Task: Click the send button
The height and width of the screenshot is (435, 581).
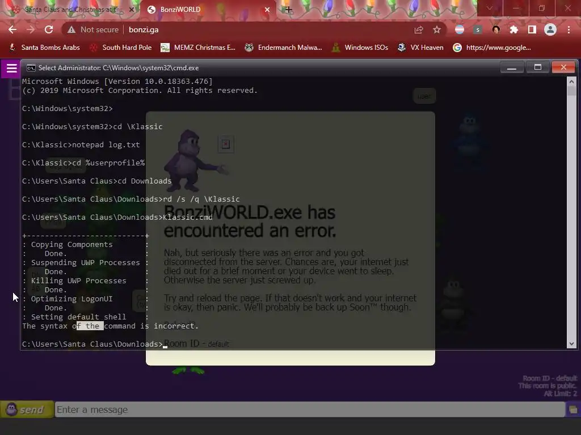Action: (x=27, y=410)
